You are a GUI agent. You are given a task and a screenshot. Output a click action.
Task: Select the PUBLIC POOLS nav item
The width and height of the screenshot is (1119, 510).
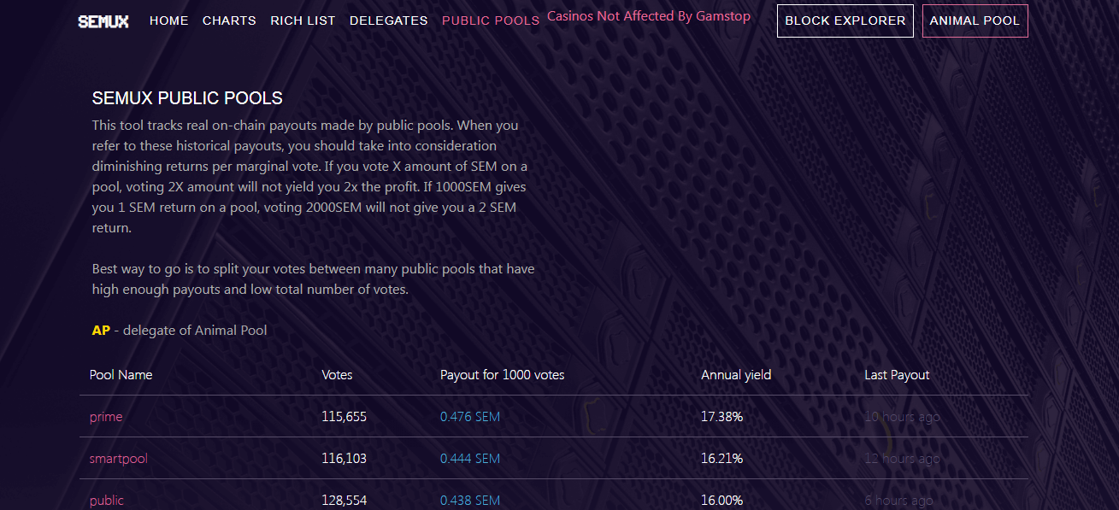491,21
